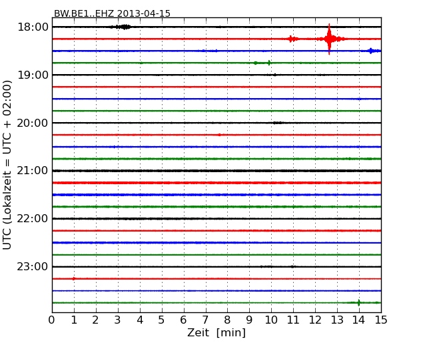Click the 19:00 time label
The width and height of the screenshot is (433, 347).
tap(33, 75)
